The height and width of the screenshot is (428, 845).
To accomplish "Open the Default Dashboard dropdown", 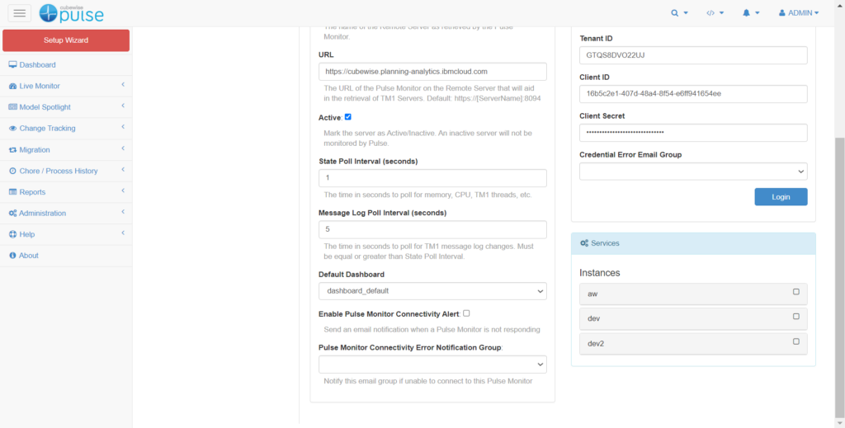I will pyautogui.click(x=432, y=291).
